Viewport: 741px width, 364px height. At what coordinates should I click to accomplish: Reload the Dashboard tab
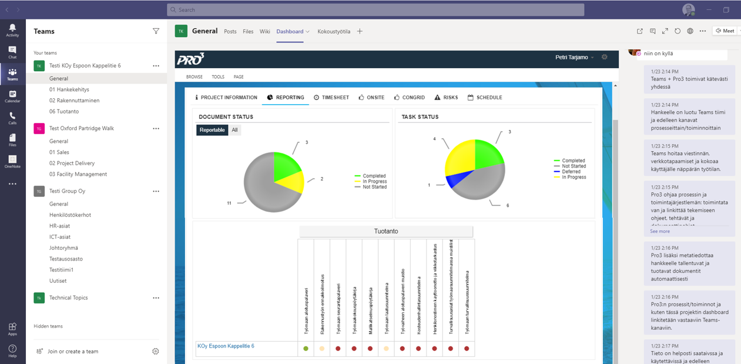pos(678,31)
